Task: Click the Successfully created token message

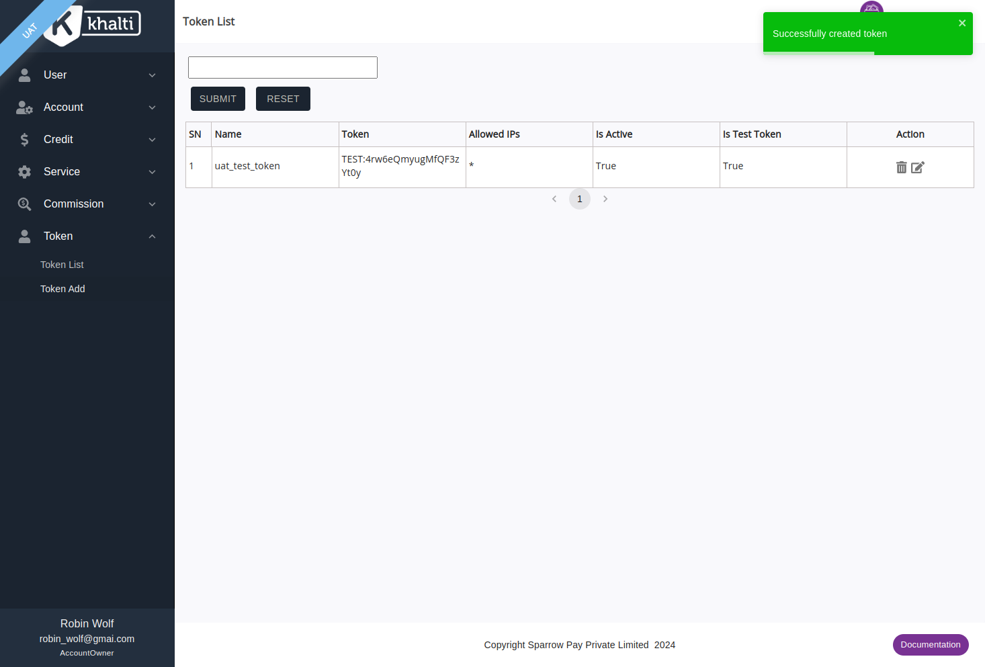Action: [x=830, y=34]
